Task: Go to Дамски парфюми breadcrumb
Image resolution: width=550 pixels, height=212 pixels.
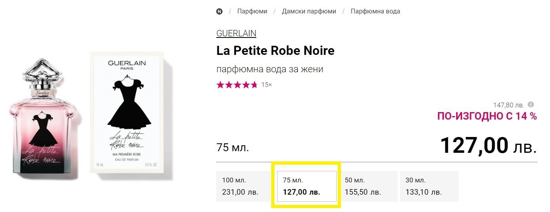Action: click(x=309, y=11)
